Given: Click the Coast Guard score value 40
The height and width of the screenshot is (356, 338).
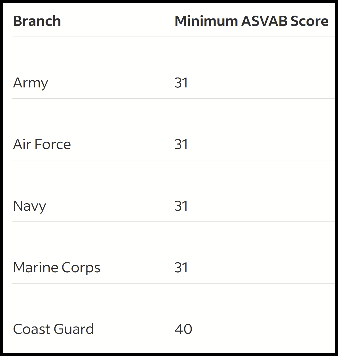Looking at the screenshot, I should pyautogui.click(x=183, y=329).
